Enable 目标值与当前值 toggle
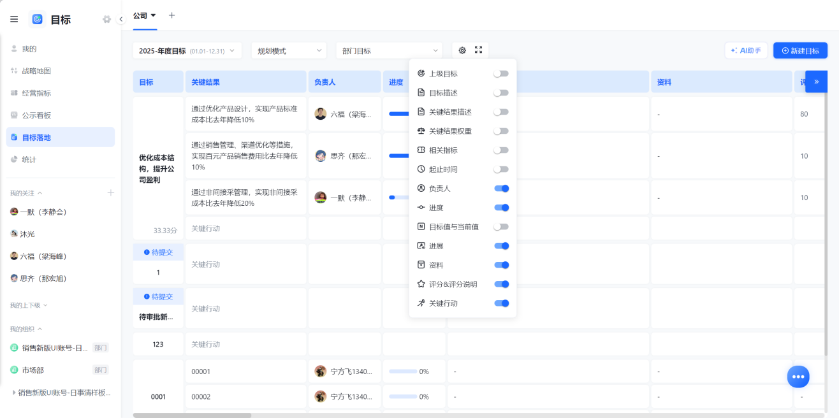Image resolution: width=839 pixels, height=418 pixels. [x=501, y=227]
